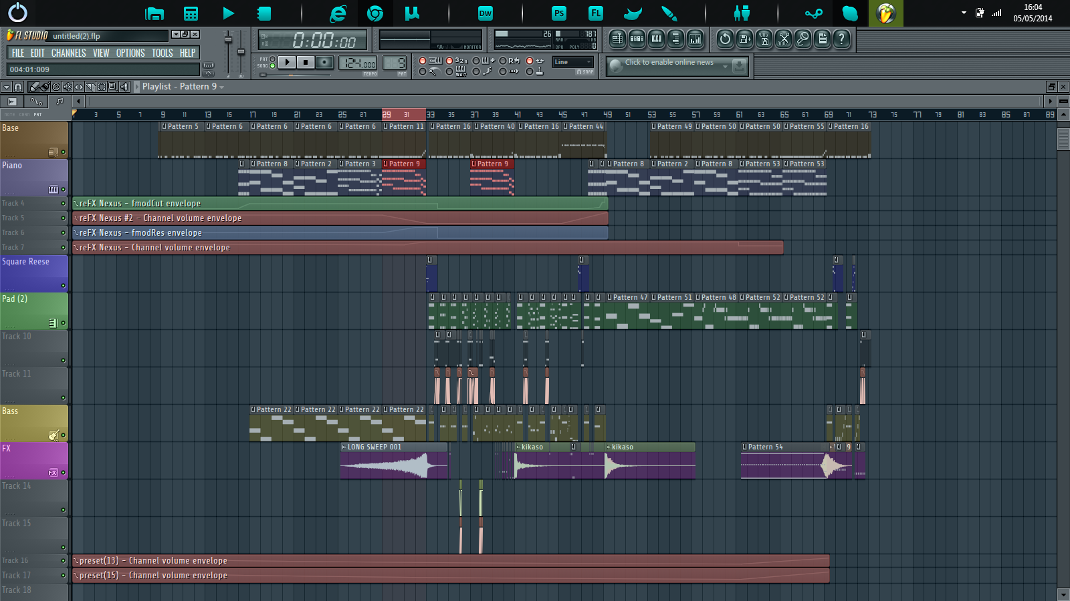This screenshot has width=1070, height=601.
Task: Open playlist options menu arrow
Action: (6, 87)
